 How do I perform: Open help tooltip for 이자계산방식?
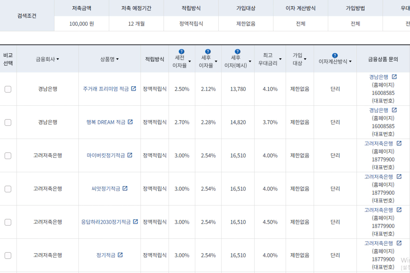click(x=335, y=55)
